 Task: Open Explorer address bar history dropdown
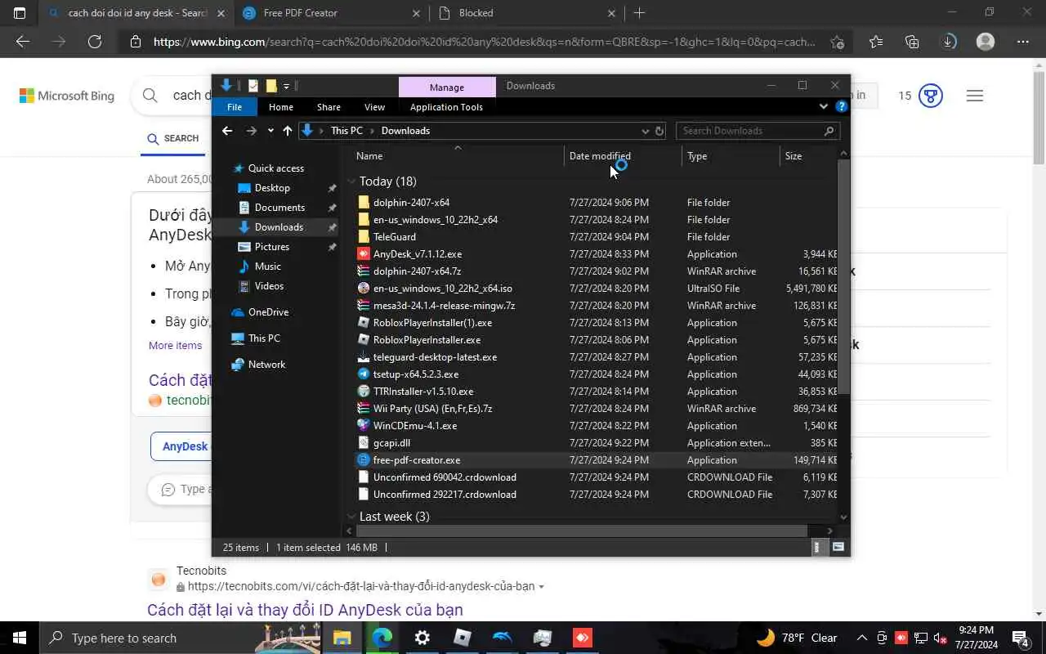(x=646, y=131)
